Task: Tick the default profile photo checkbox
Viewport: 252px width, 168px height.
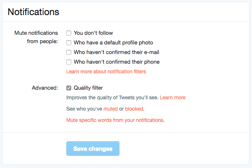Action: 69,43
